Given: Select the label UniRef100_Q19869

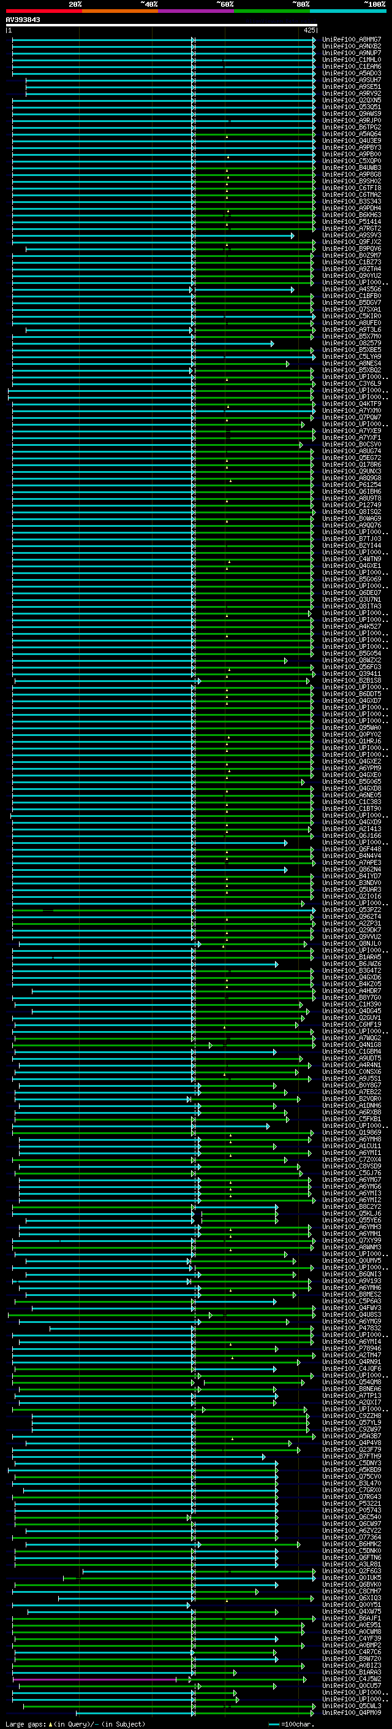Looking at the screenshot, I should click(x=352, y=1132).
